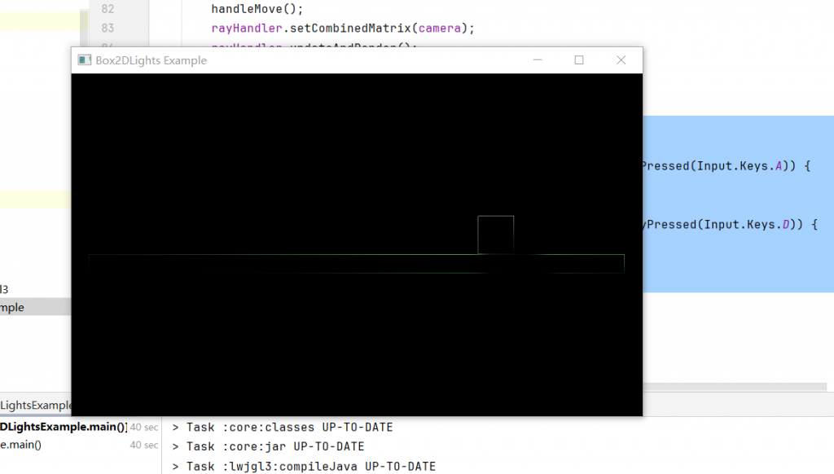Close the Box2DLights Example window
The height and width of the screenshot is (474, 834).
point(621,60)
